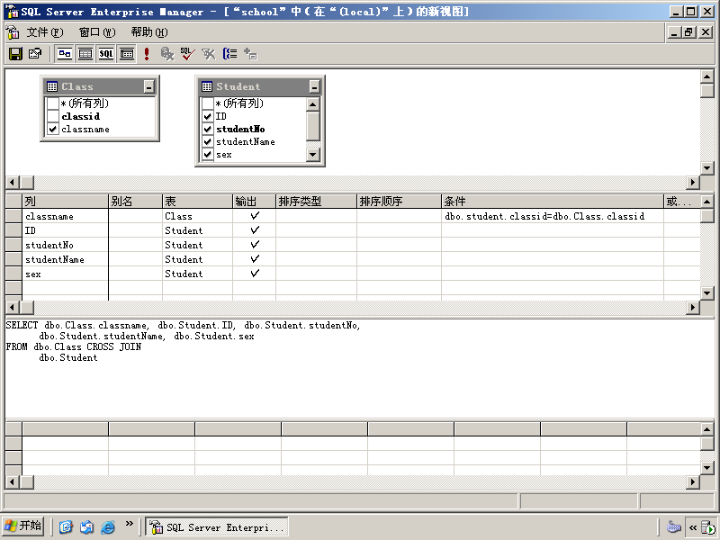Run the query with the red exclamation icon

(147, 54)
